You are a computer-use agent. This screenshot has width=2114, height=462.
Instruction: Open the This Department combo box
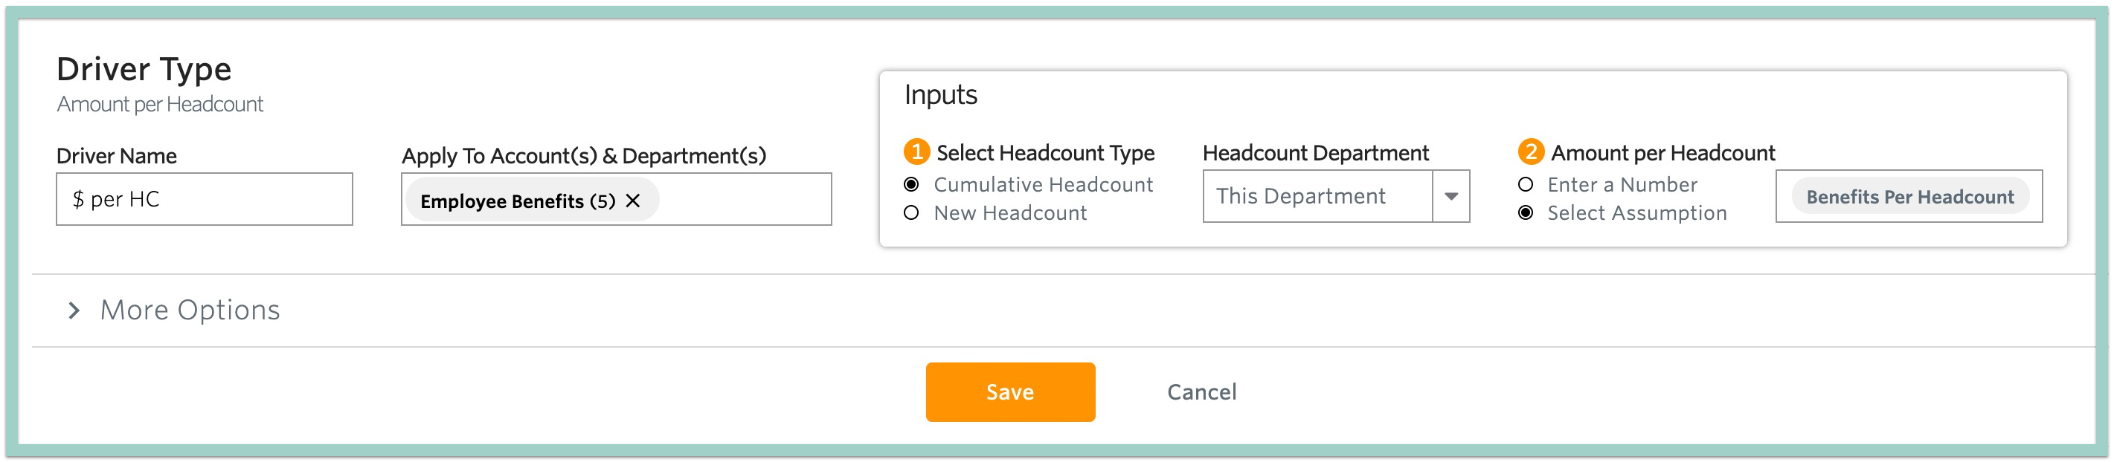1336,197
